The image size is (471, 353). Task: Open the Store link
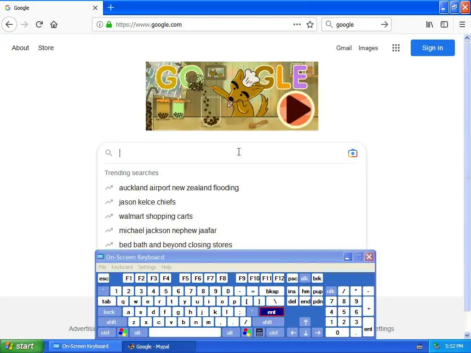[x=46, y=48]
